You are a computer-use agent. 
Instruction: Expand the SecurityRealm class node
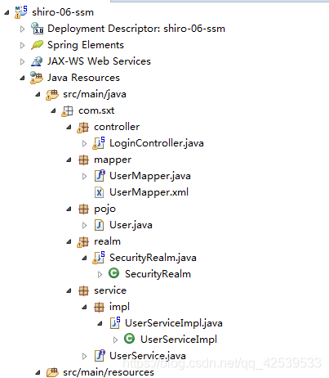click(100, 274)
